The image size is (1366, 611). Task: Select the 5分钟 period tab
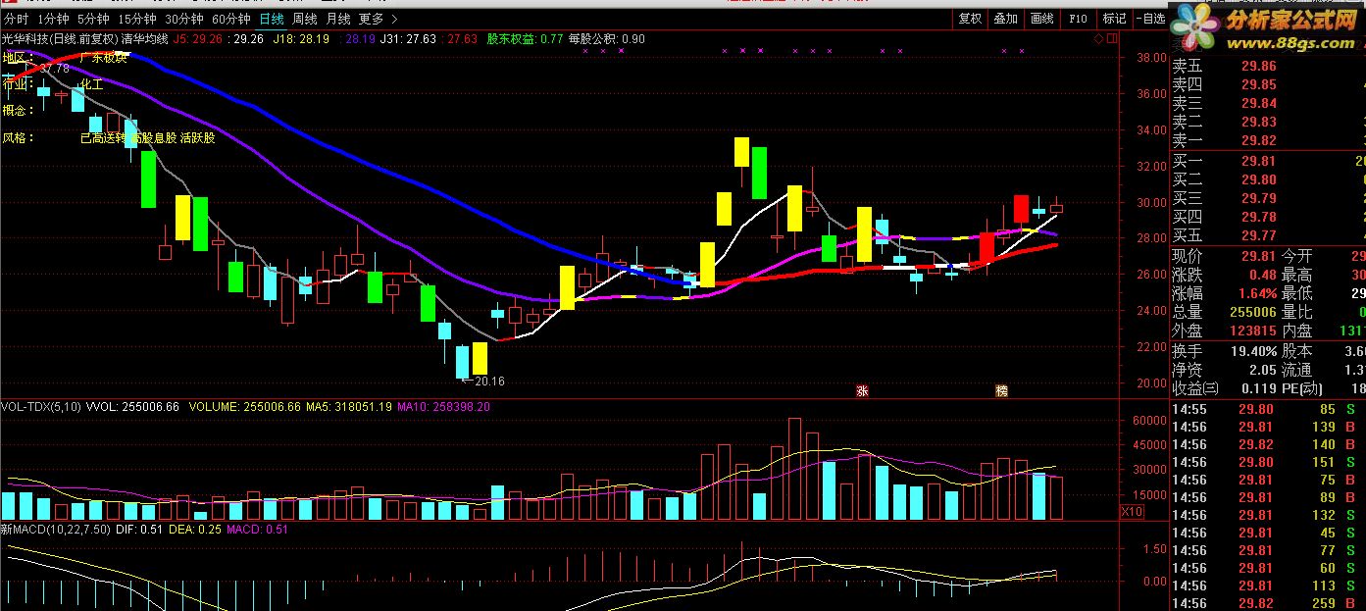pos(92,19)
